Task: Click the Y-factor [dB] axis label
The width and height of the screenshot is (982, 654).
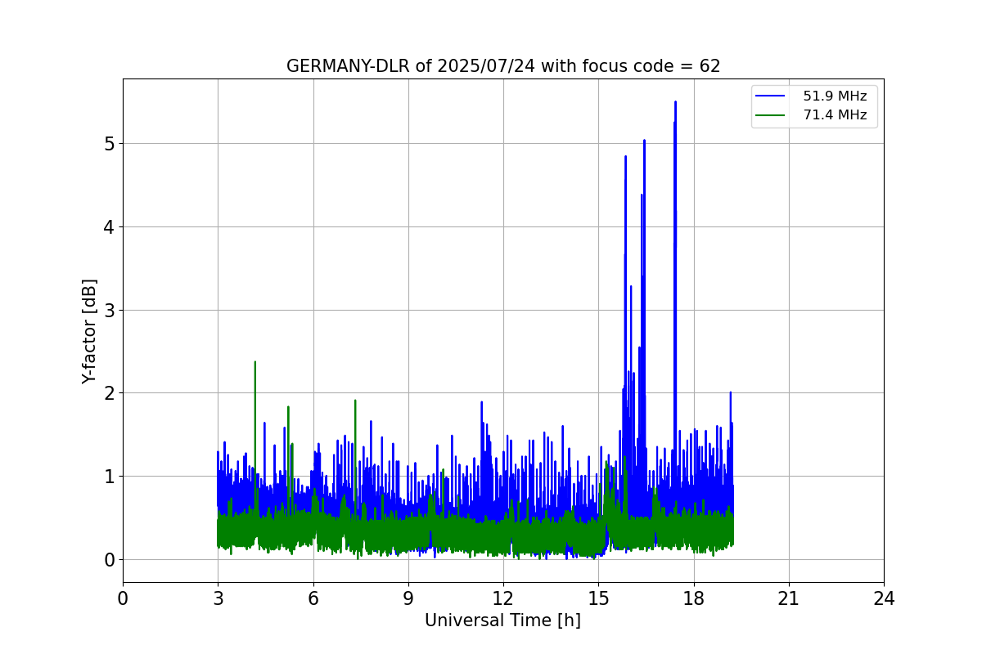Action: 90,331
